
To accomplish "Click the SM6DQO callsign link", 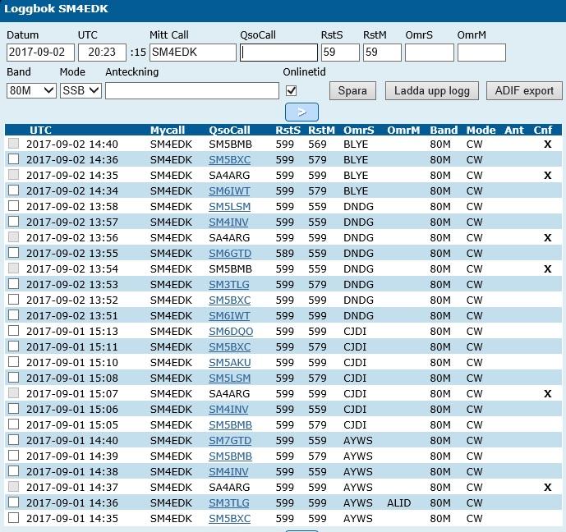I will pos(231,331).
